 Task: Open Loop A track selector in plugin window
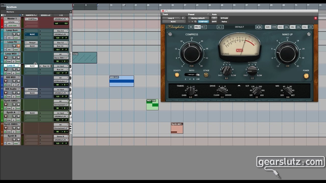click(x=171, y=18)
